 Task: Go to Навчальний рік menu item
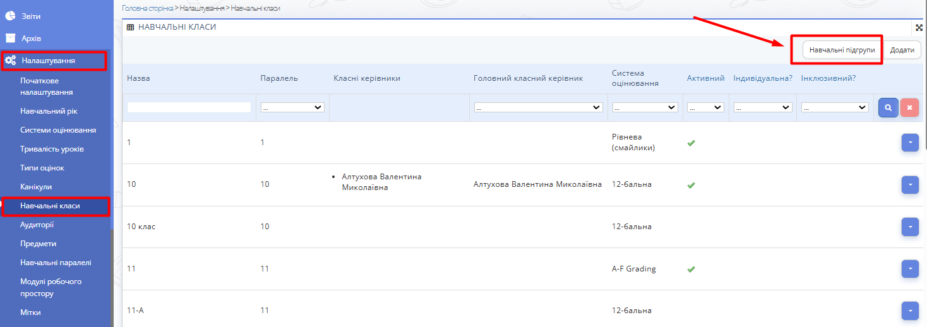click(49, 111)
